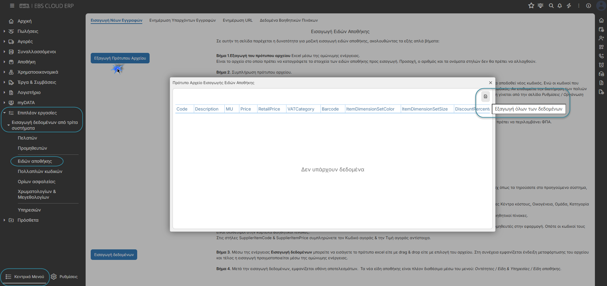The height and width of the screenshot is (286, 607).
Task: Expand the Πωλήσεις menu arrow
Action: tap(4, 31)
